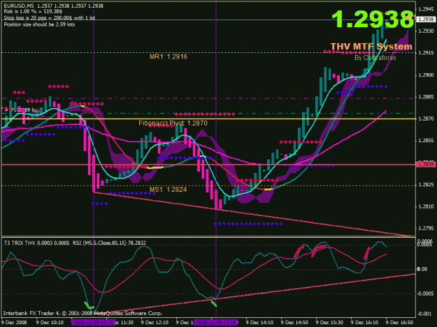Select the 'MS1: 1.2824' support label
This screenshot has height=327, width=437.
point(168,190)
